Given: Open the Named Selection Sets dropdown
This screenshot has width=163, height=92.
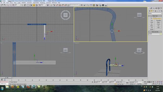Looking at the screenshot, I should point(75,5).
